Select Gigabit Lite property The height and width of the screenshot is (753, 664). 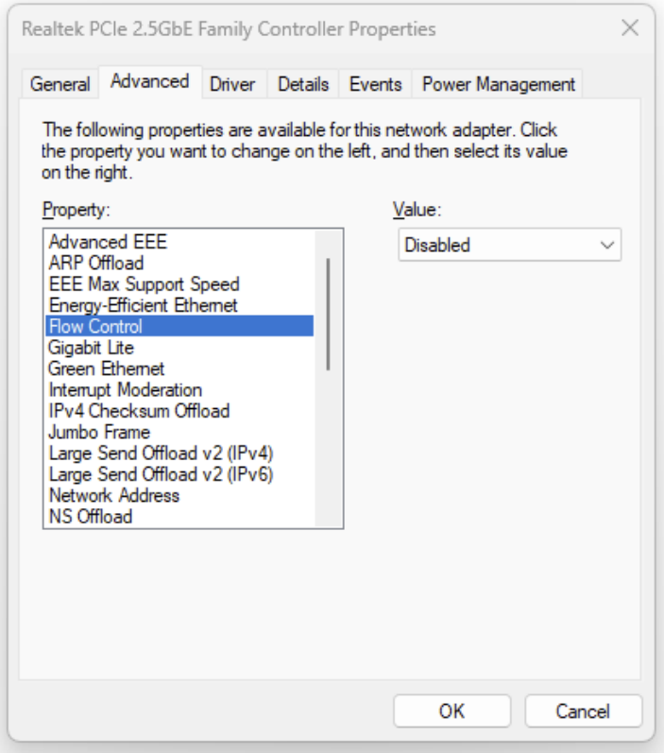pyautogui.click(x=179, y=347)
